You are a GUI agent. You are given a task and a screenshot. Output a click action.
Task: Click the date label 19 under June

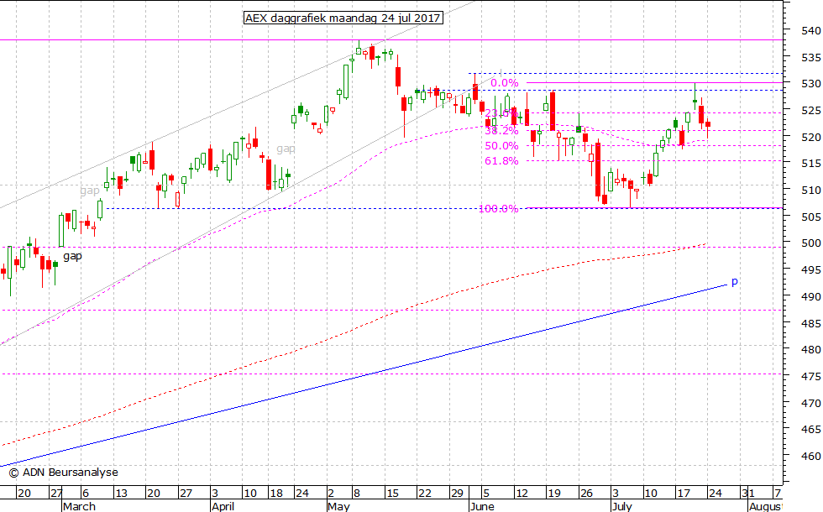coord(553,494)
